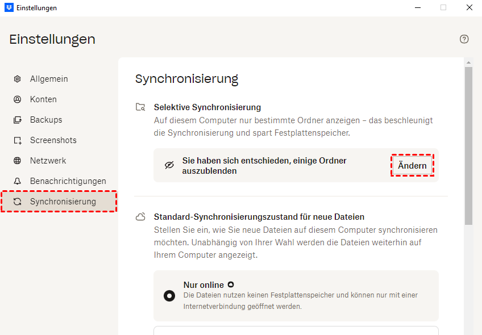This screenshot has width=482, height=335.
Task: Click the Synchronisierung arrows icon
Action: tap(18, 202)
